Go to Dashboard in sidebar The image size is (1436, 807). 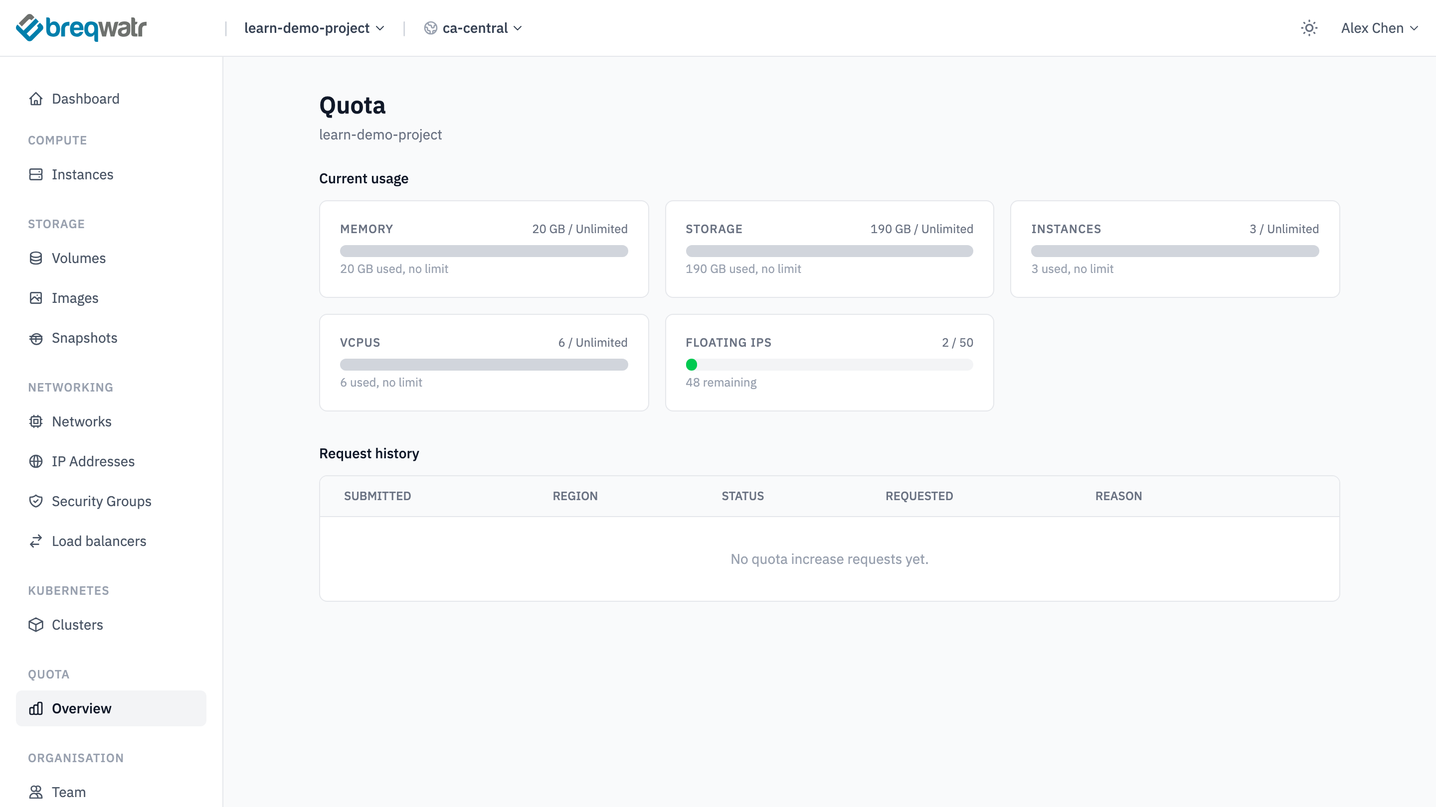click(x=111, y=99)
